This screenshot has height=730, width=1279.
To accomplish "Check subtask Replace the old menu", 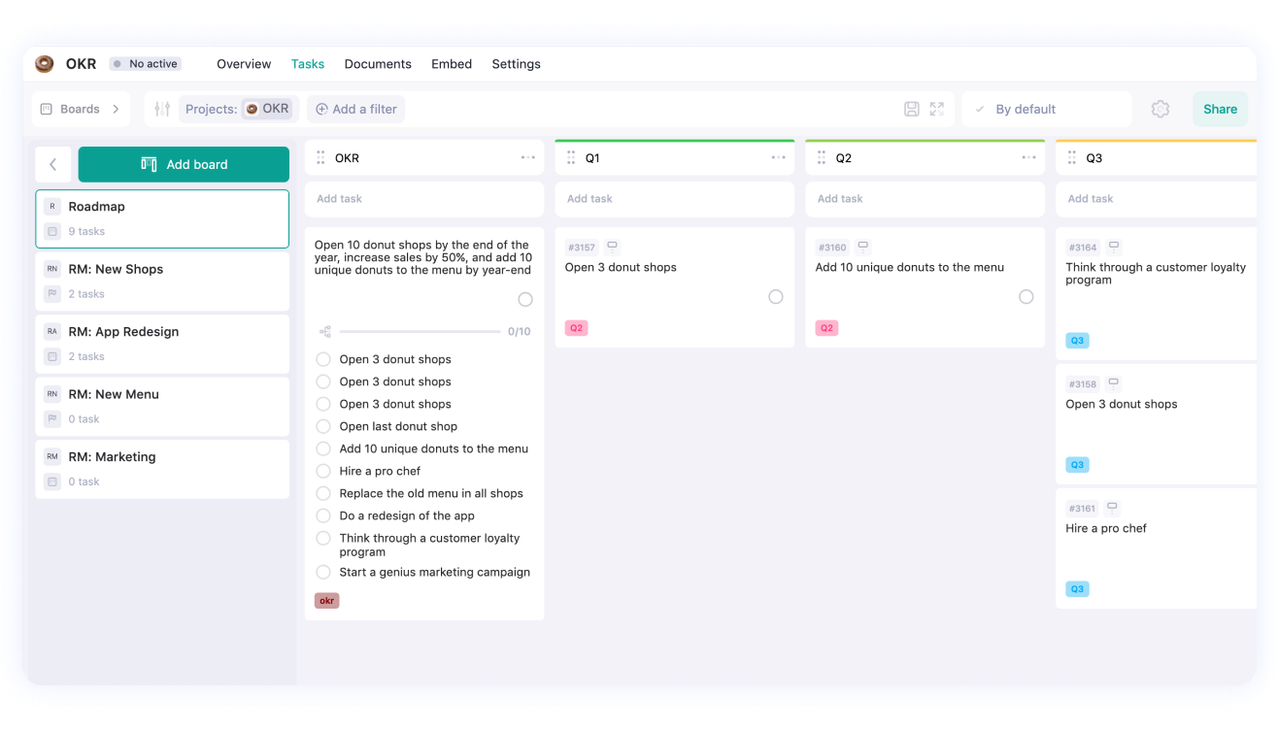I will point(323,493).
